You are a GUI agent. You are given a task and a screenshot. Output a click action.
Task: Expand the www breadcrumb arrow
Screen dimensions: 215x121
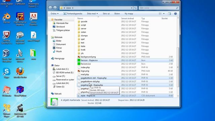coord(73,8)
